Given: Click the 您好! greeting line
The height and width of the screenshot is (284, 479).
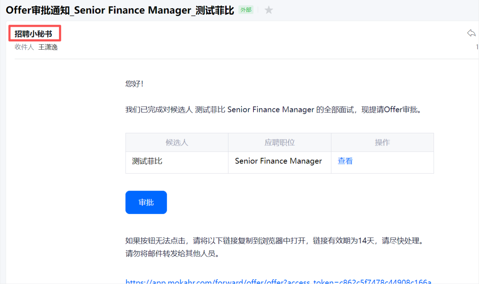Looking at the screenshot, I should pos(135,84).
